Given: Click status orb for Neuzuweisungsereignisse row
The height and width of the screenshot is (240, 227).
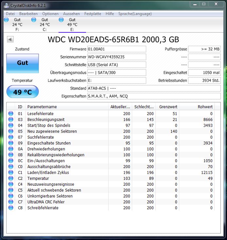Looking at the screenshot, I should click(x=11, y=184).
